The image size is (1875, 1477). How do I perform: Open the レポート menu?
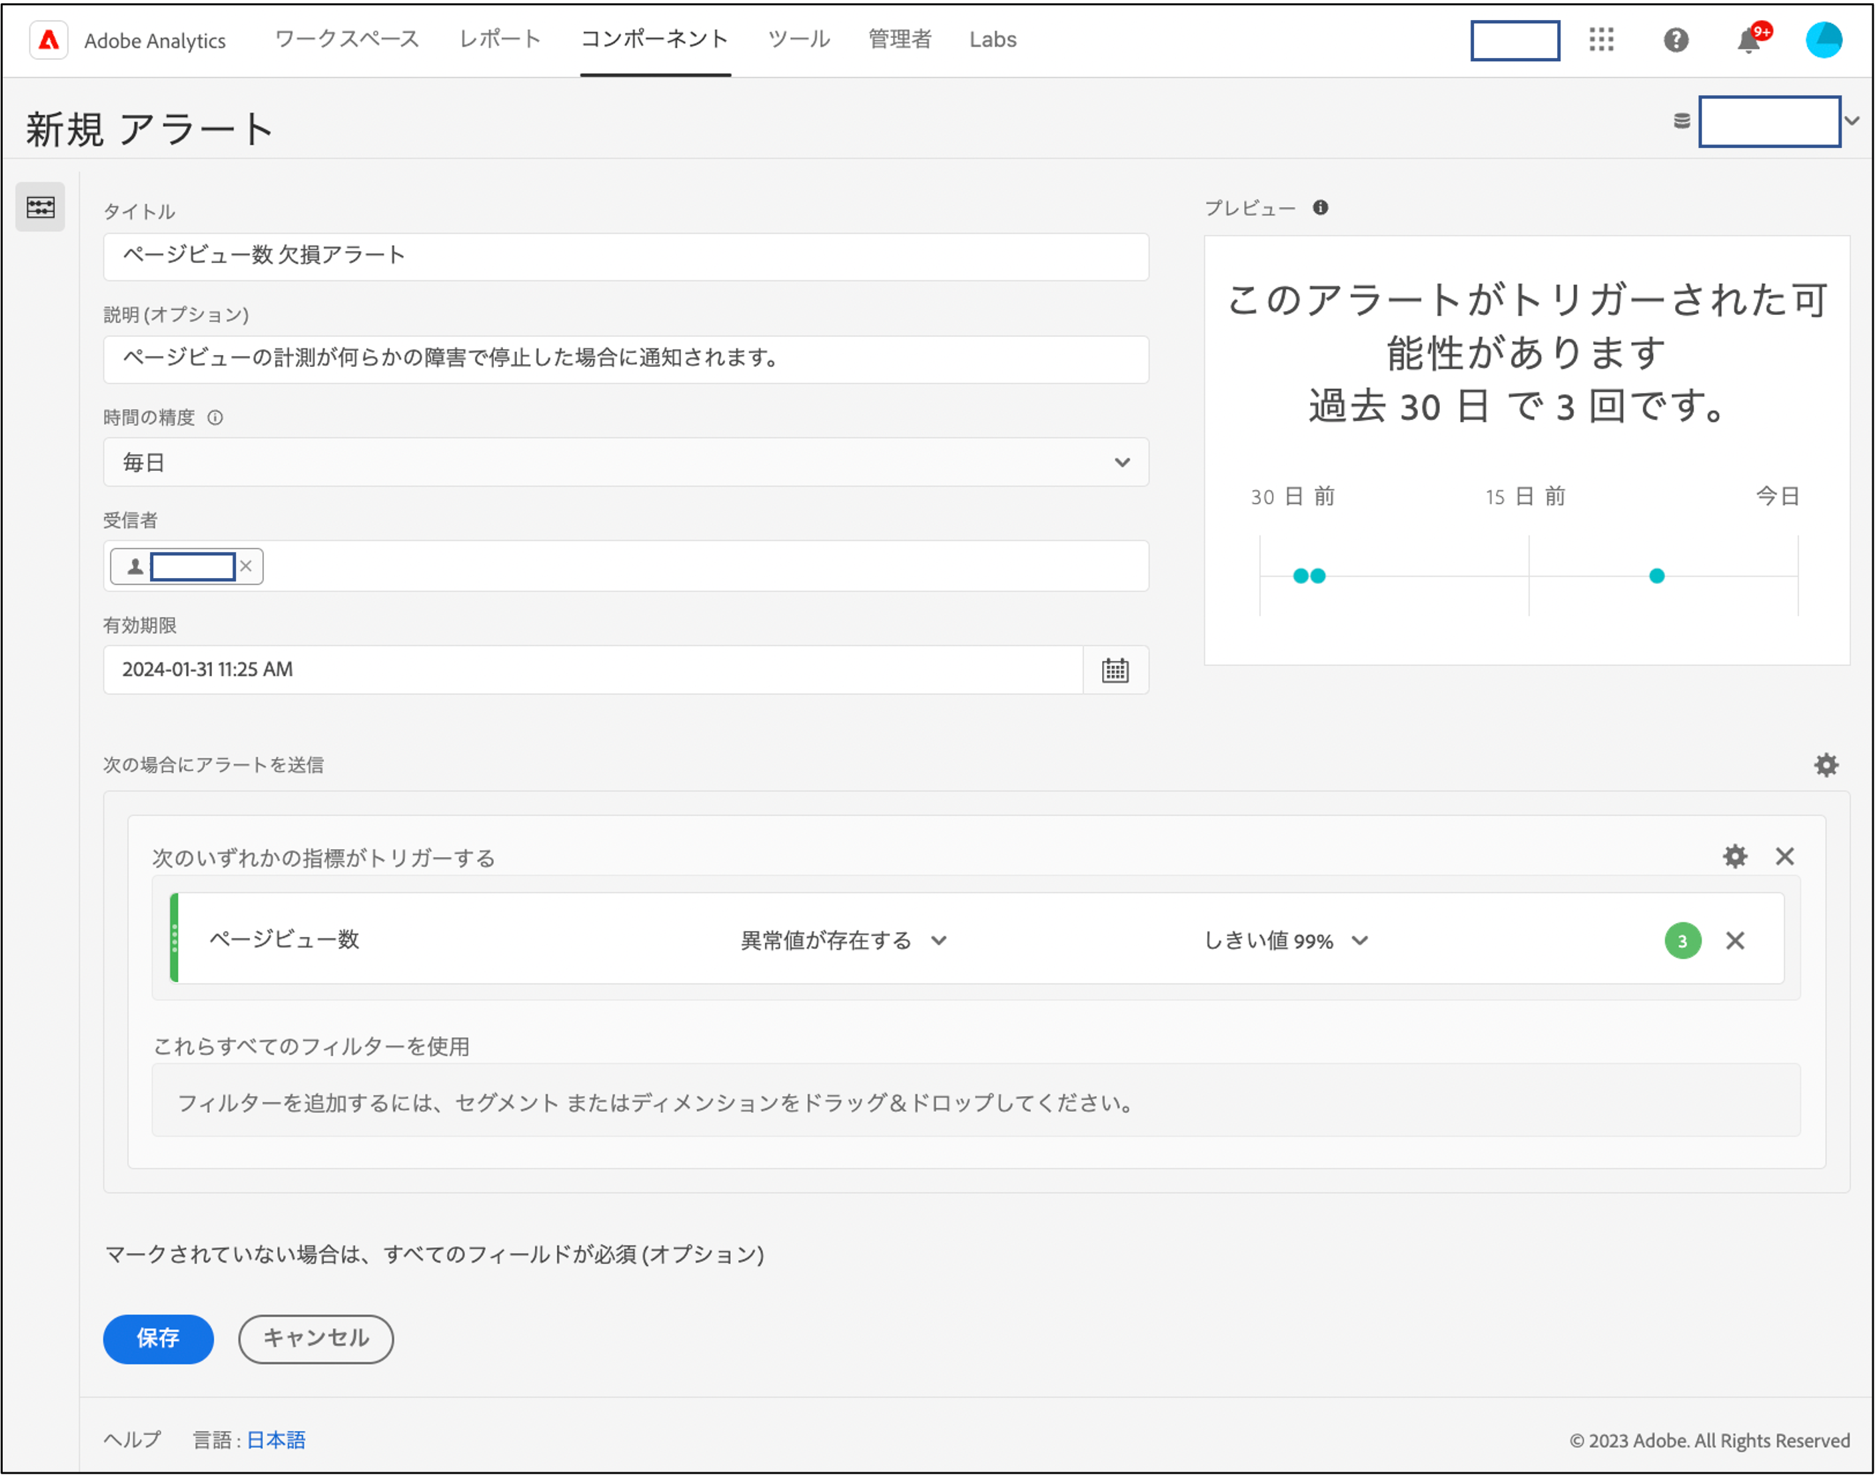[x=500, y=40]
